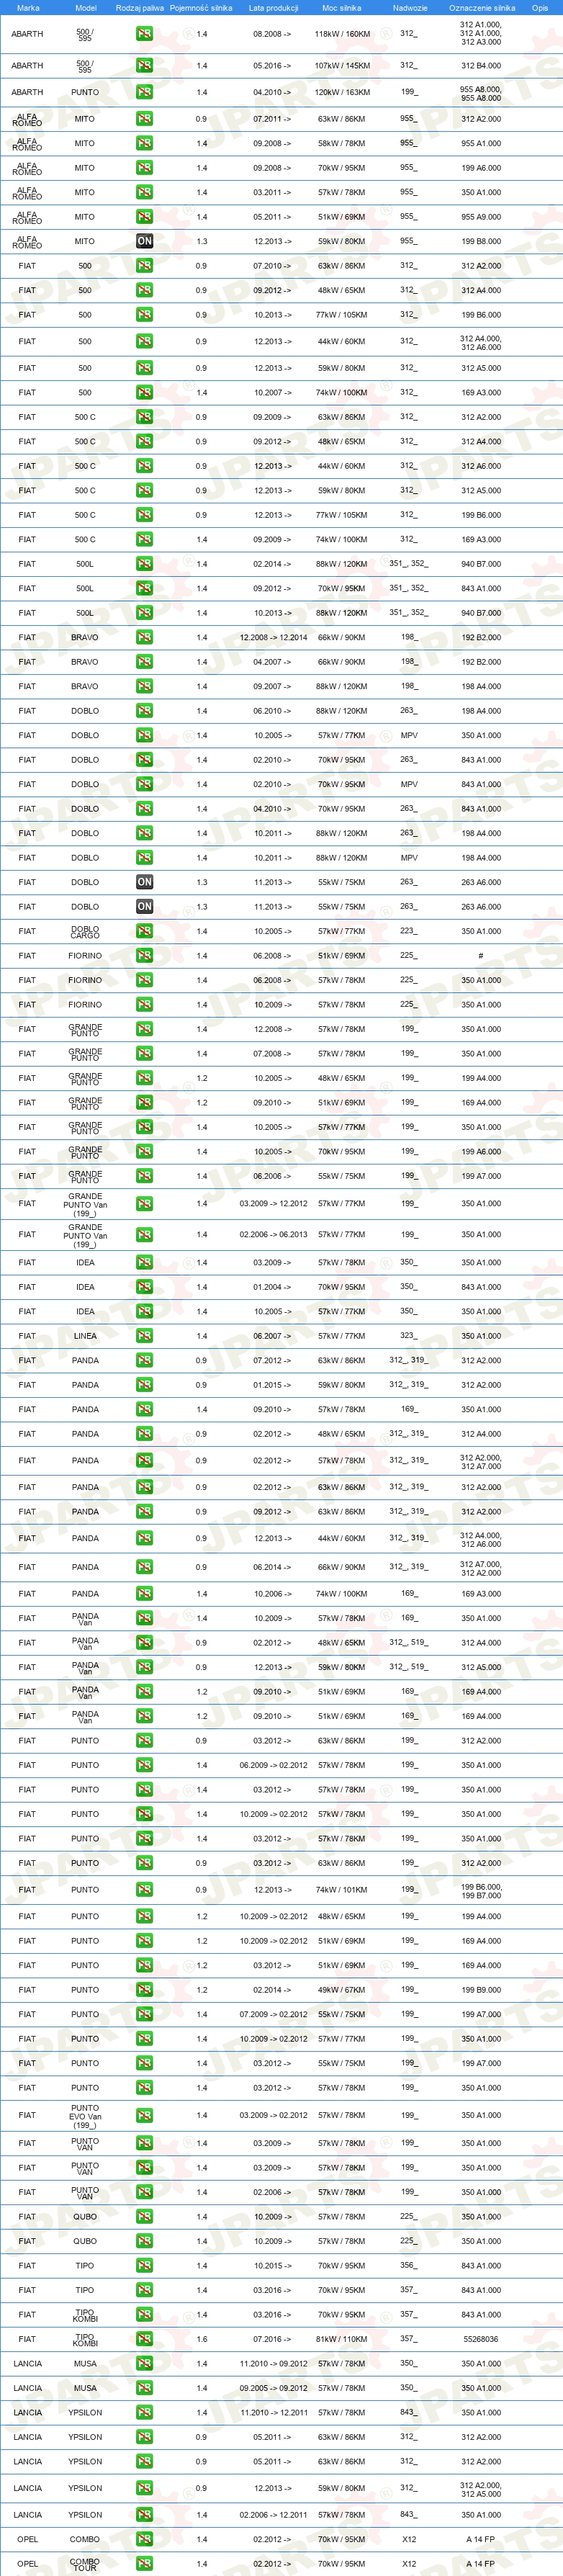Click petrol icon in FIAT TIPO 03.2016 row
Viewport: 563px width, 2576px height.
pyautogui.click(x=144, y=2291)
